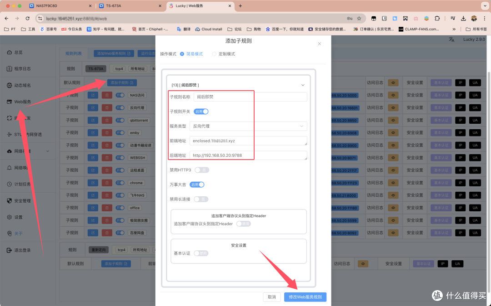491x306 pixels.
Task: Reload the browser page
Action: (x=28, y=19)
